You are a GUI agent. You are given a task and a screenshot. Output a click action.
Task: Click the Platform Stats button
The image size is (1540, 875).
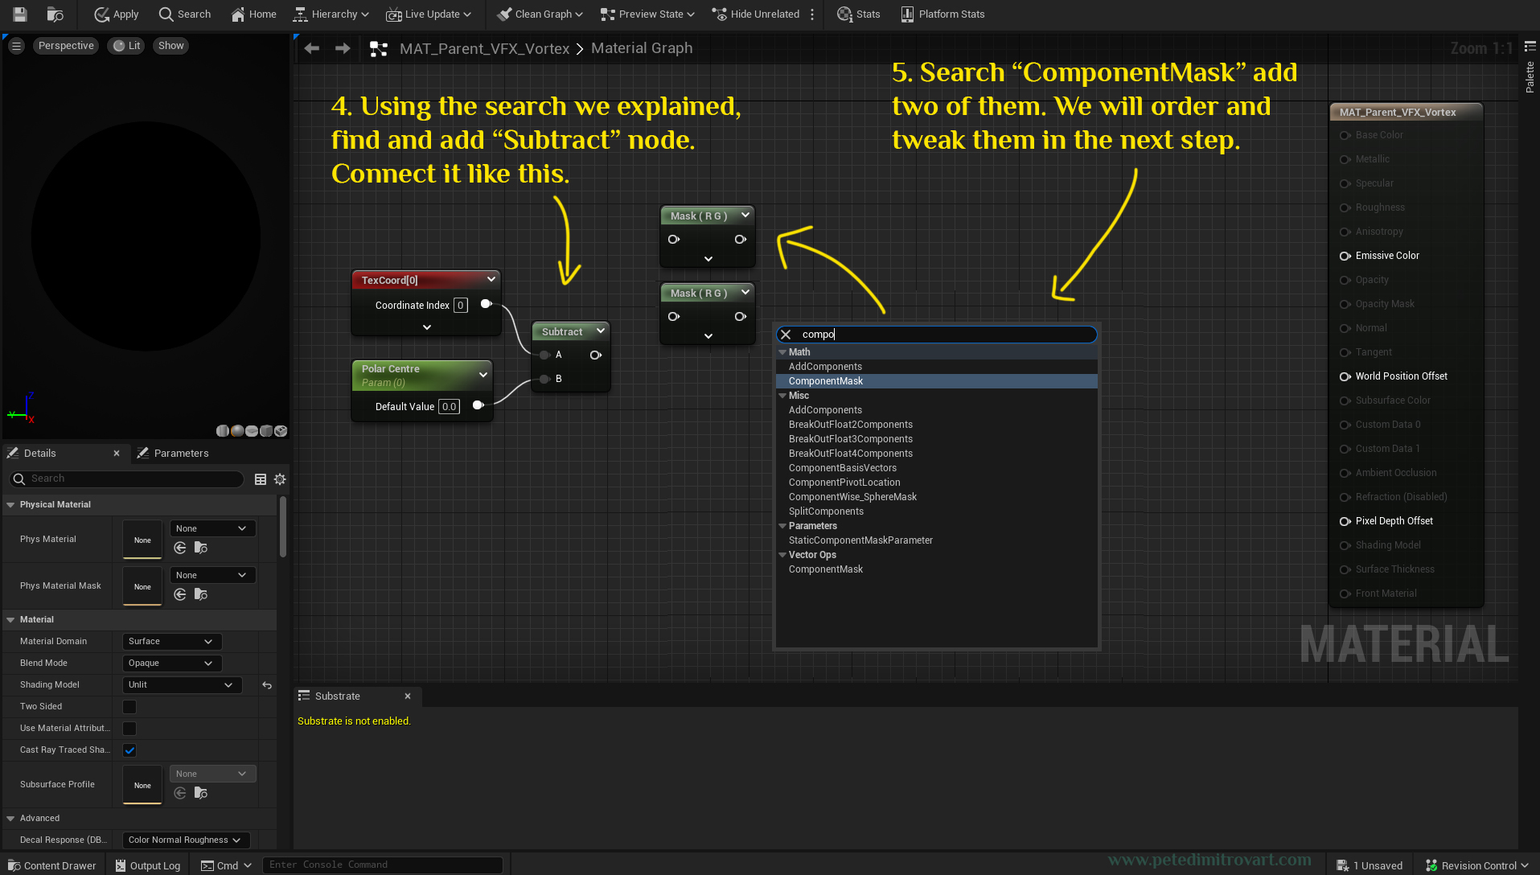[x=942, y=14]
